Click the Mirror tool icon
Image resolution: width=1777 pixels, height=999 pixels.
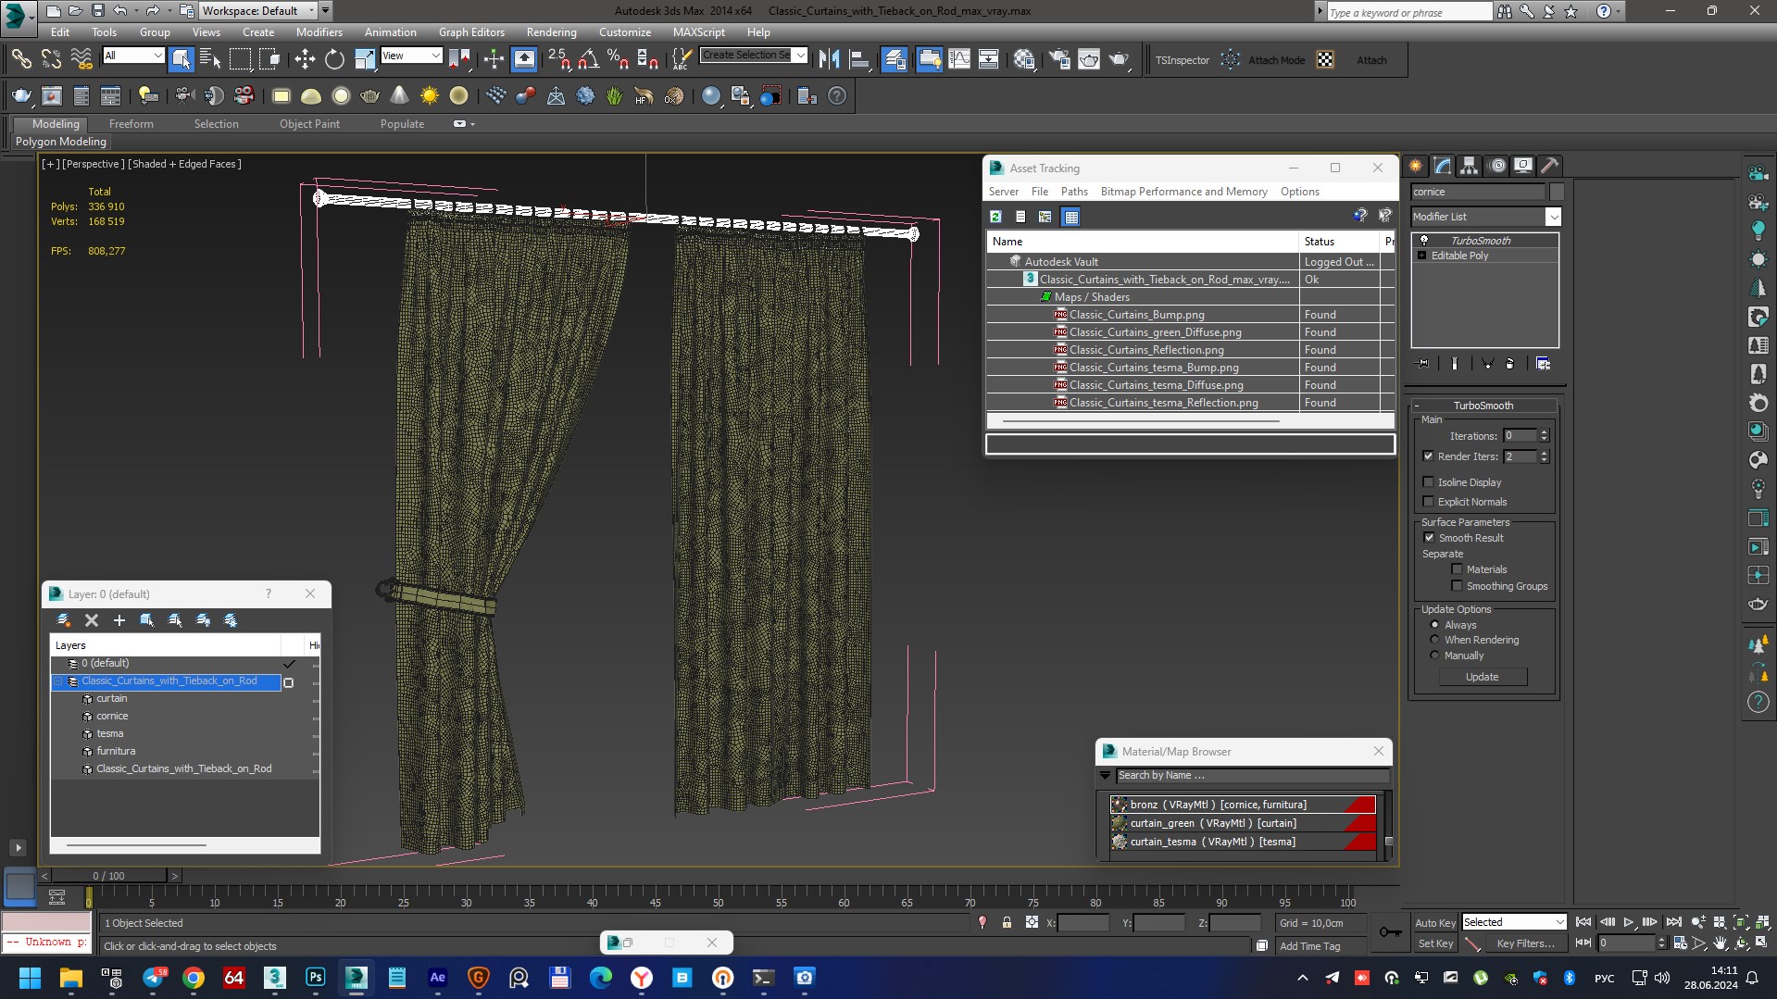click(830, 59)
